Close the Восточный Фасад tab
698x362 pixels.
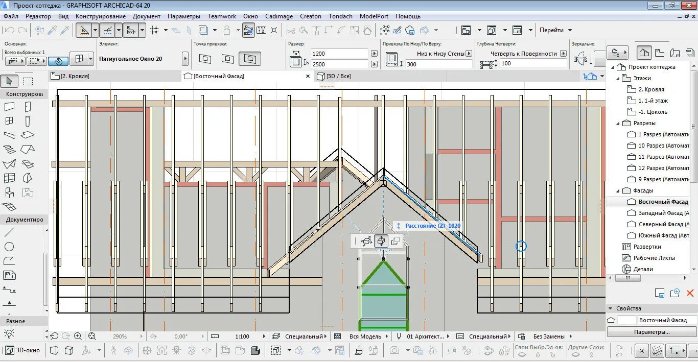[x=308, y=76]
